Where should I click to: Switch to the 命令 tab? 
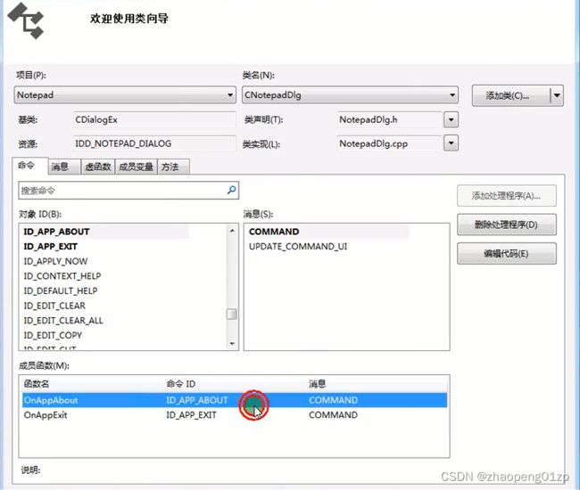[30, 166]
